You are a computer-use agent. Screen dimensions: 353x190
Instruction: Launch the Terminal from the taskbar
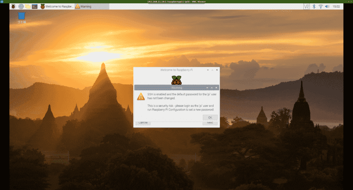(35, 6)
